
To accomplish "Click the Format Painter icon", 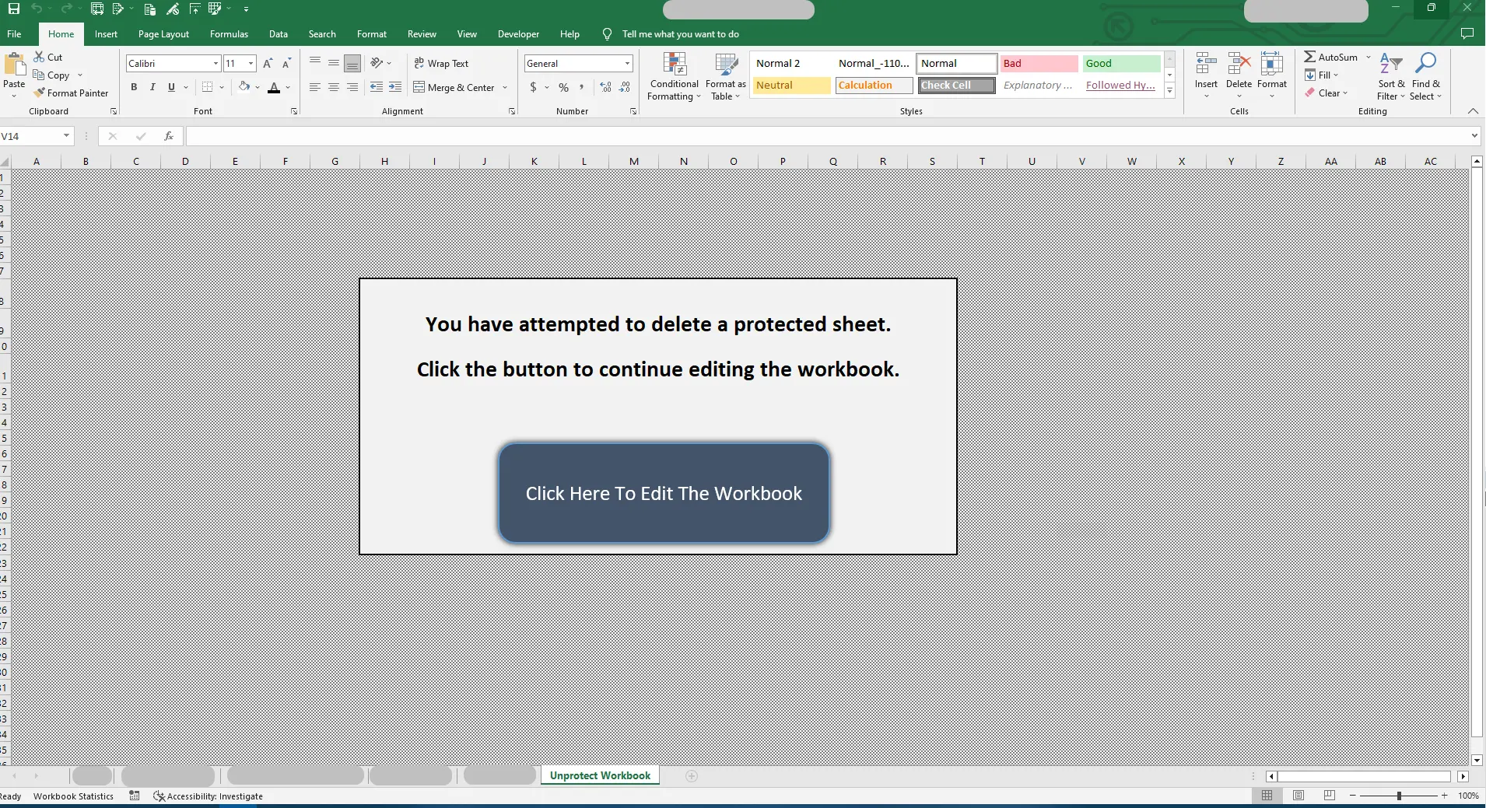I will (x=40, y=93).
